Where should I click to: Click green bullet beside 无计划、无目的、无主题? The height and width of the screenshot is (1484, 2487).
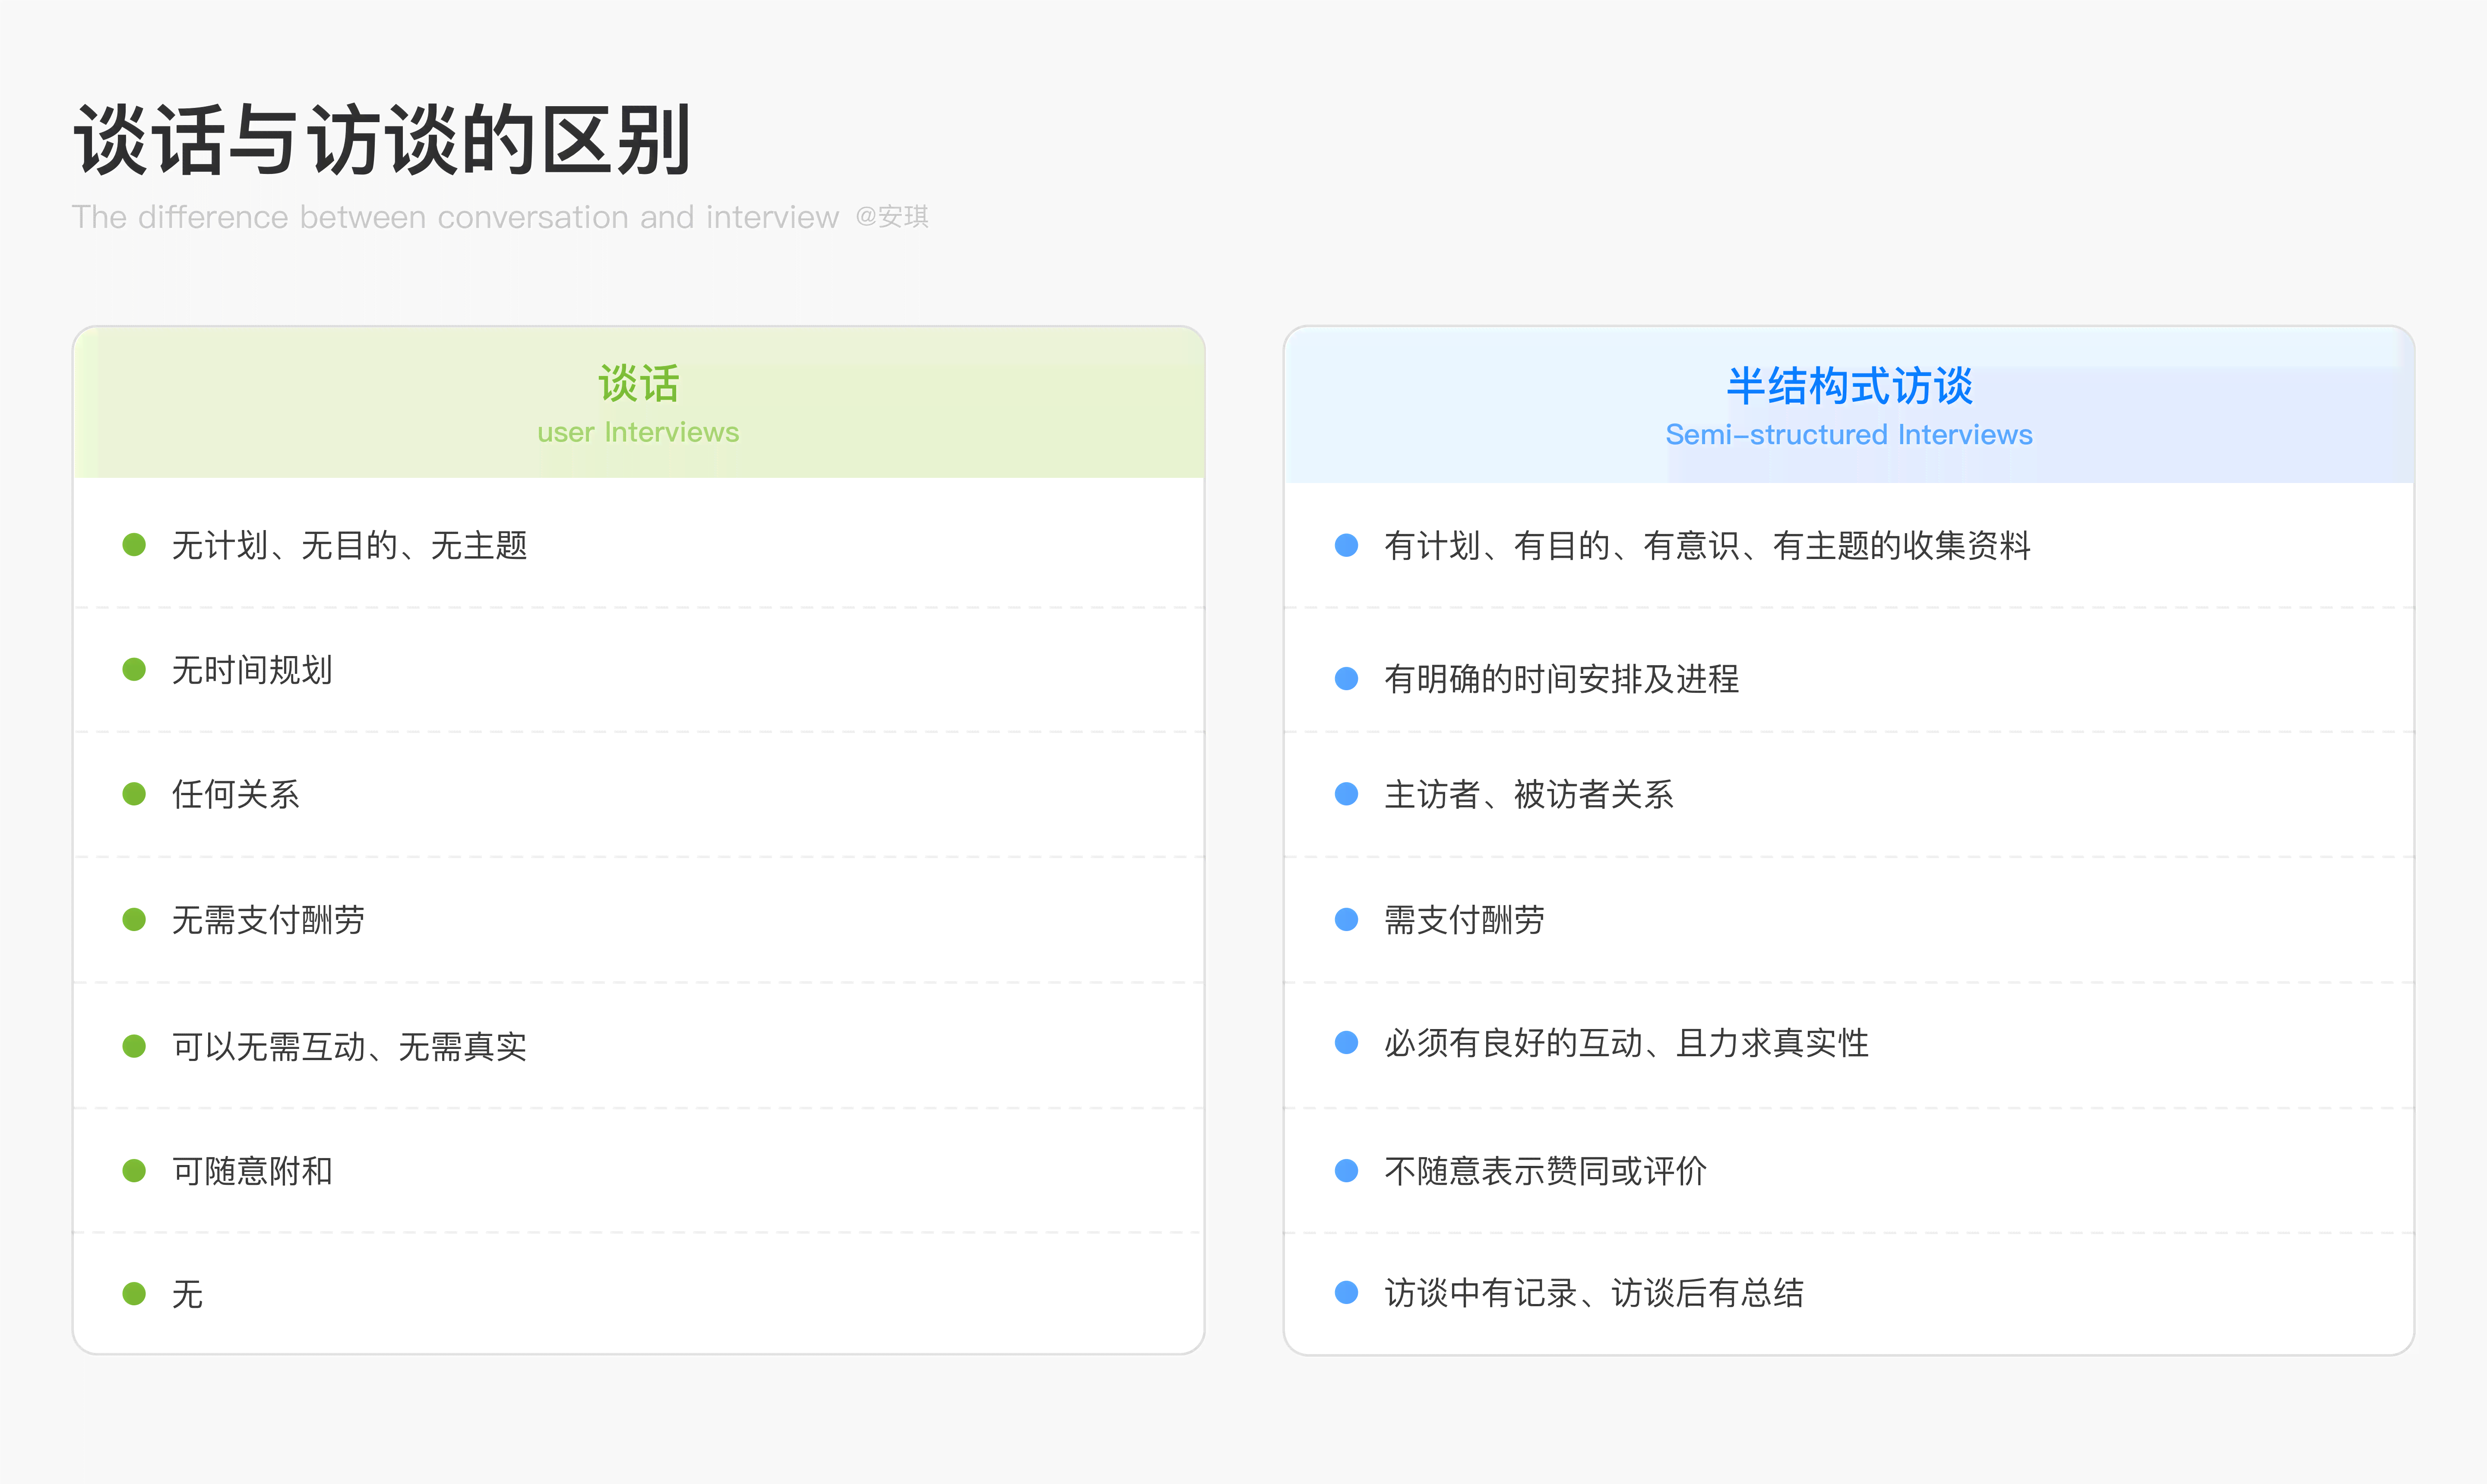[x=134, y=545]
